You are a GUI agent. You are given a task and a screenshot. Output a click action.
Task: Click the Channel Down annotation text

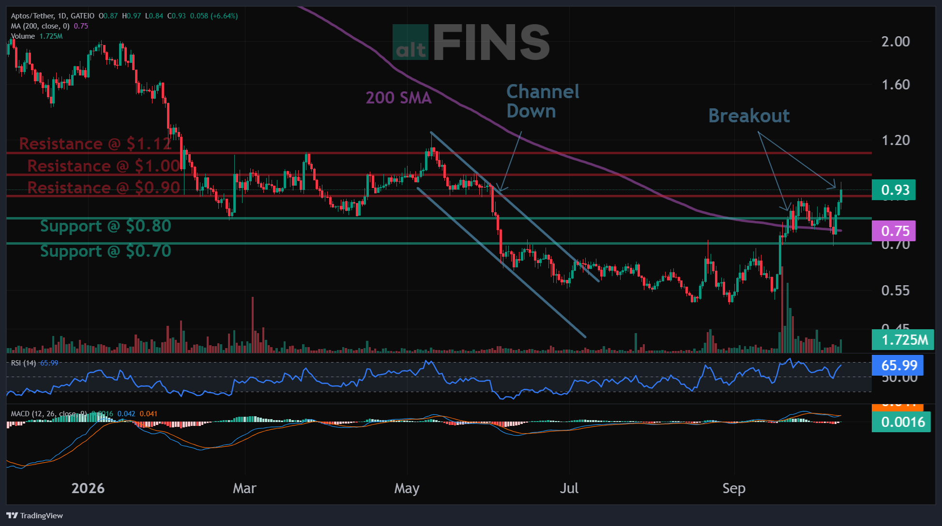(543, 101)
